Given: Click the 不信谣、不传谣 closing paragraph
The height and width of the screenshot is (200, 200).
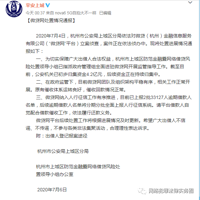Looking at the screenshot, I should pos(105,124).
